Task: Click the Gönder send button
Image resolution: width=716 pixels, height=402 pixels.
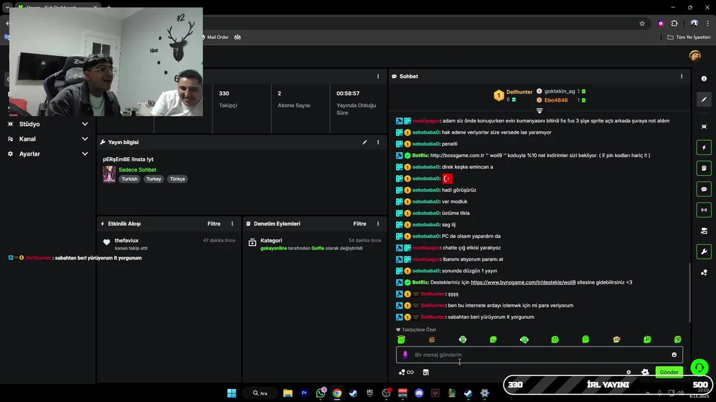Action: coord(669,372)
